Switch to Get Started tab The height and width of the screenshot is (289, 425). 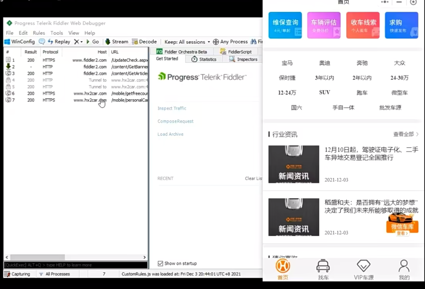pyautogui.click(x=167, y=59)
